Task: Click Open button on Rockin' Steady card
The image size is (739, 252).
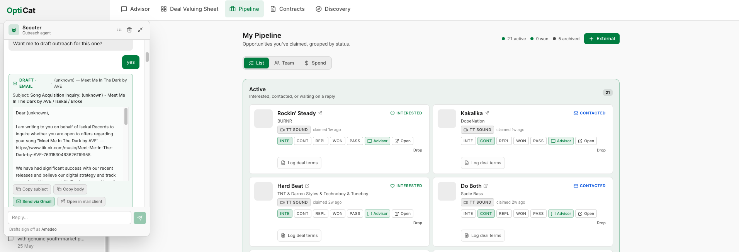Action: tap(403, 141)
